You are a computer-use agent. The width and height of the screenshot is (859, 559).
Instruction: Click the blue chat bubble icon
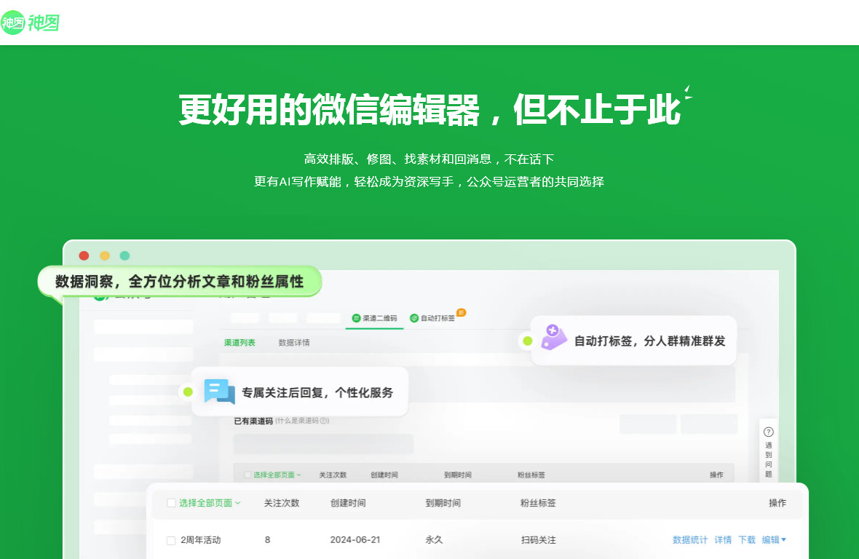[x=219, y=392]
